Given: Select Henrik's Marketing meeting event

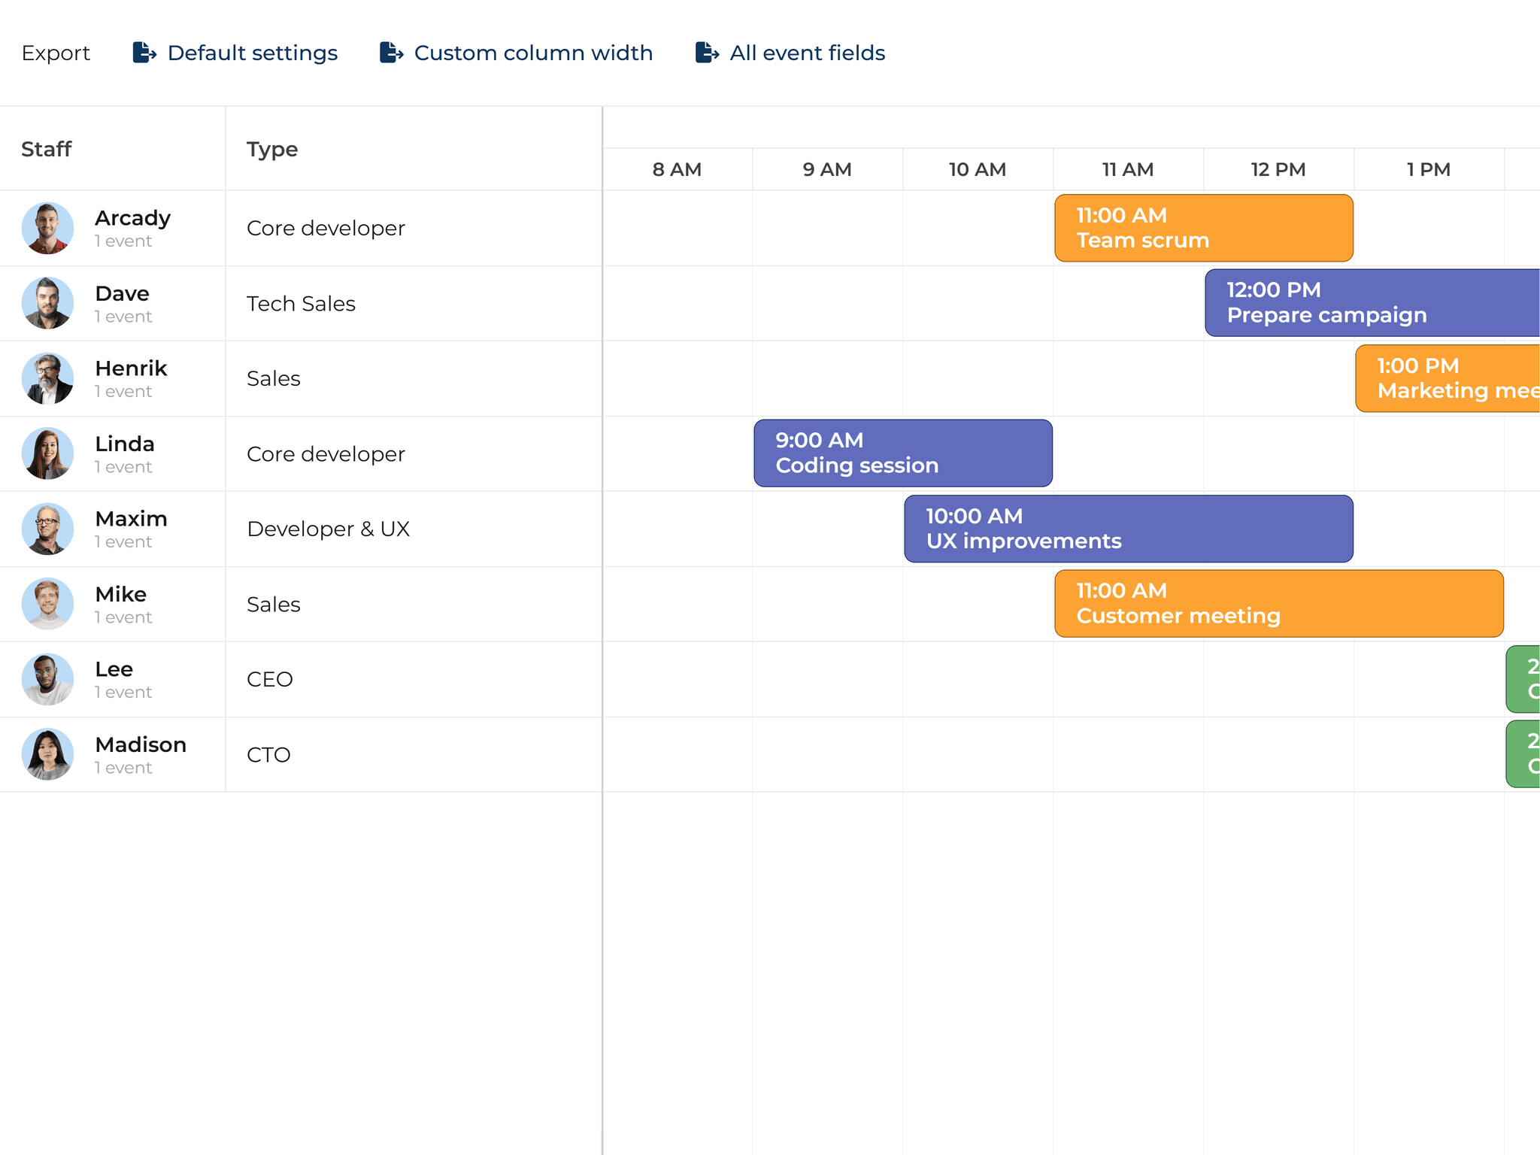Looking at the screenshot, I should point(1444,378).
